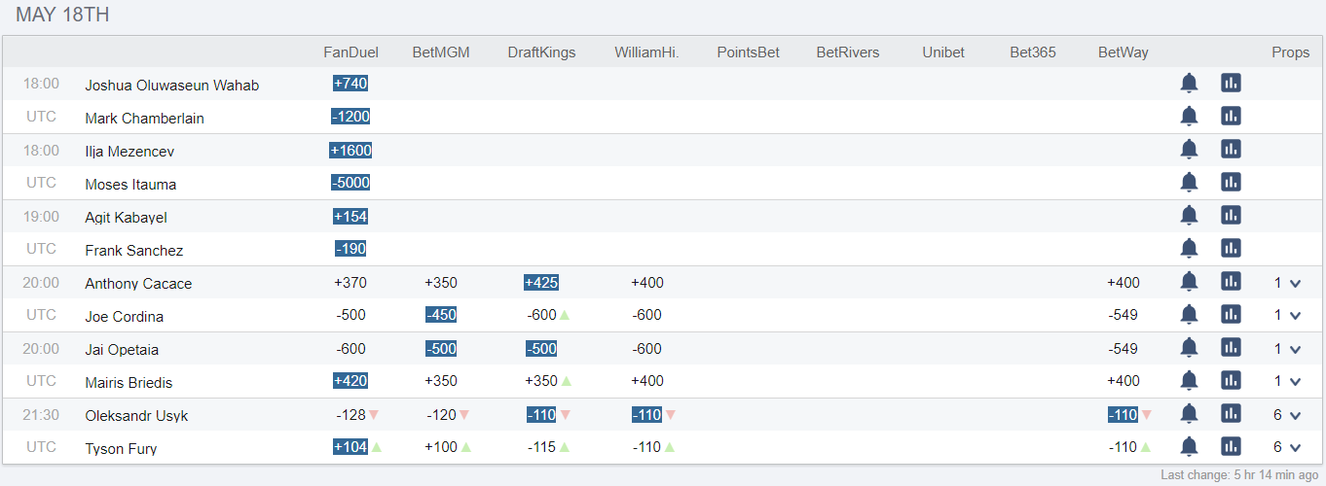The image size is (1326, 486).
Task: Click bell icon for Moses Itauma
Action: tap(1189, 183)
